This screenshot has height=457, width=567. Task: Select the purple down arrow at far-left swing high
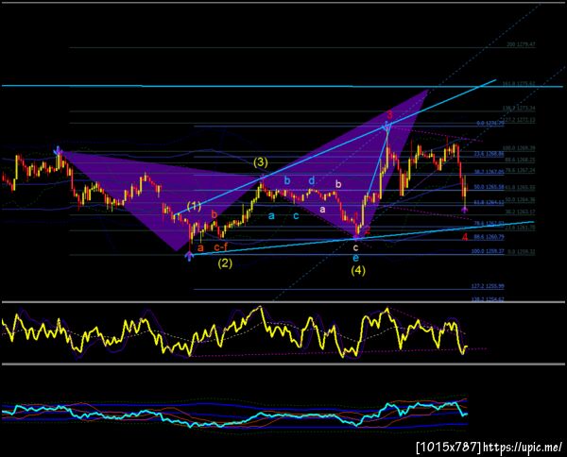pyautogui.click(x=58, y=150)
